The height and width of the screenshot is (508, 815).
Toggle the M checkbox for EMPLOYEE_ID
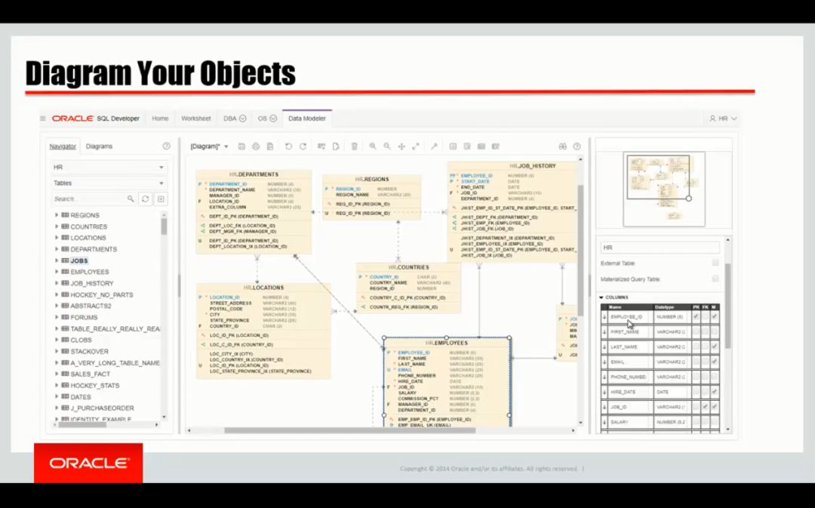tap(715, 316)
